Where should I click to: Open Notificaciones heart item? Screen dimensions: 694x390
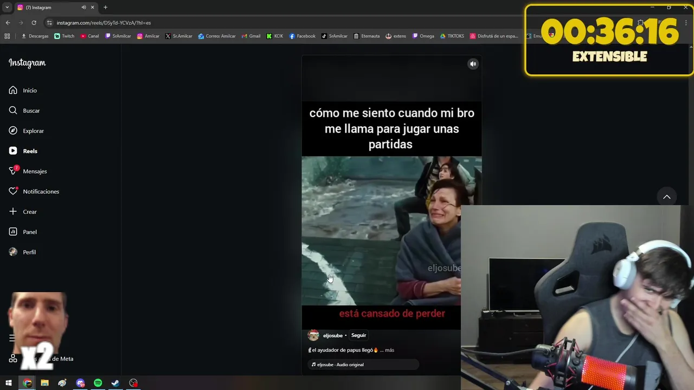[x=34, y=192]
